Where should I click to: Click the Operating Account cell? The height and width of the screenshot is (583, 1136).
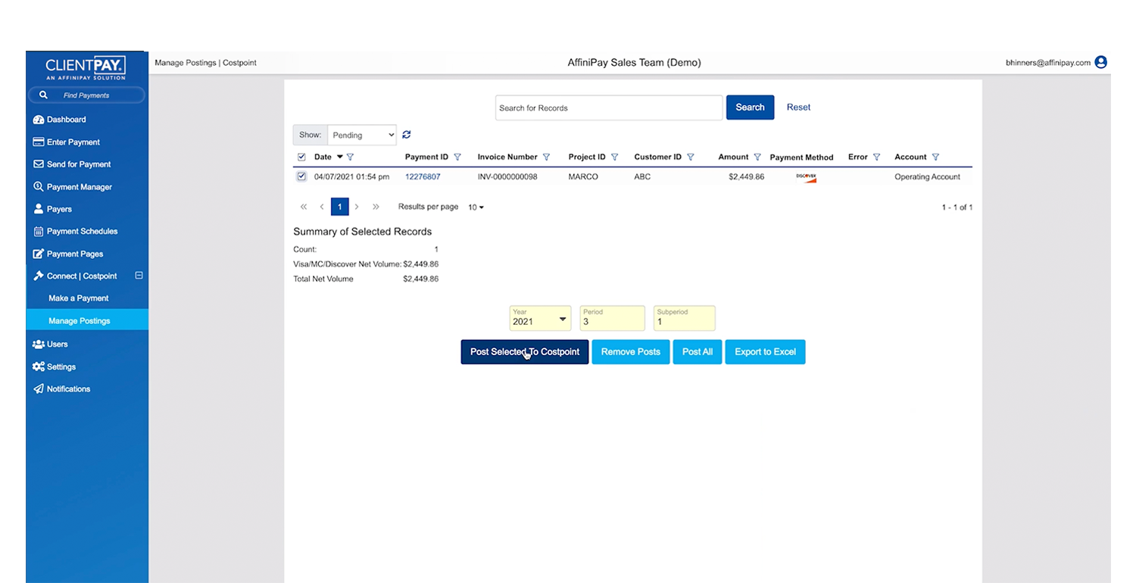pos(927,177)
